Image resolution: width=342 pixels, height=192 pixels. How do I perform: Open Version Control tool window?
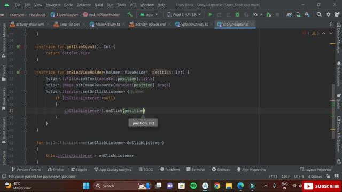click(x=26, y=170)
